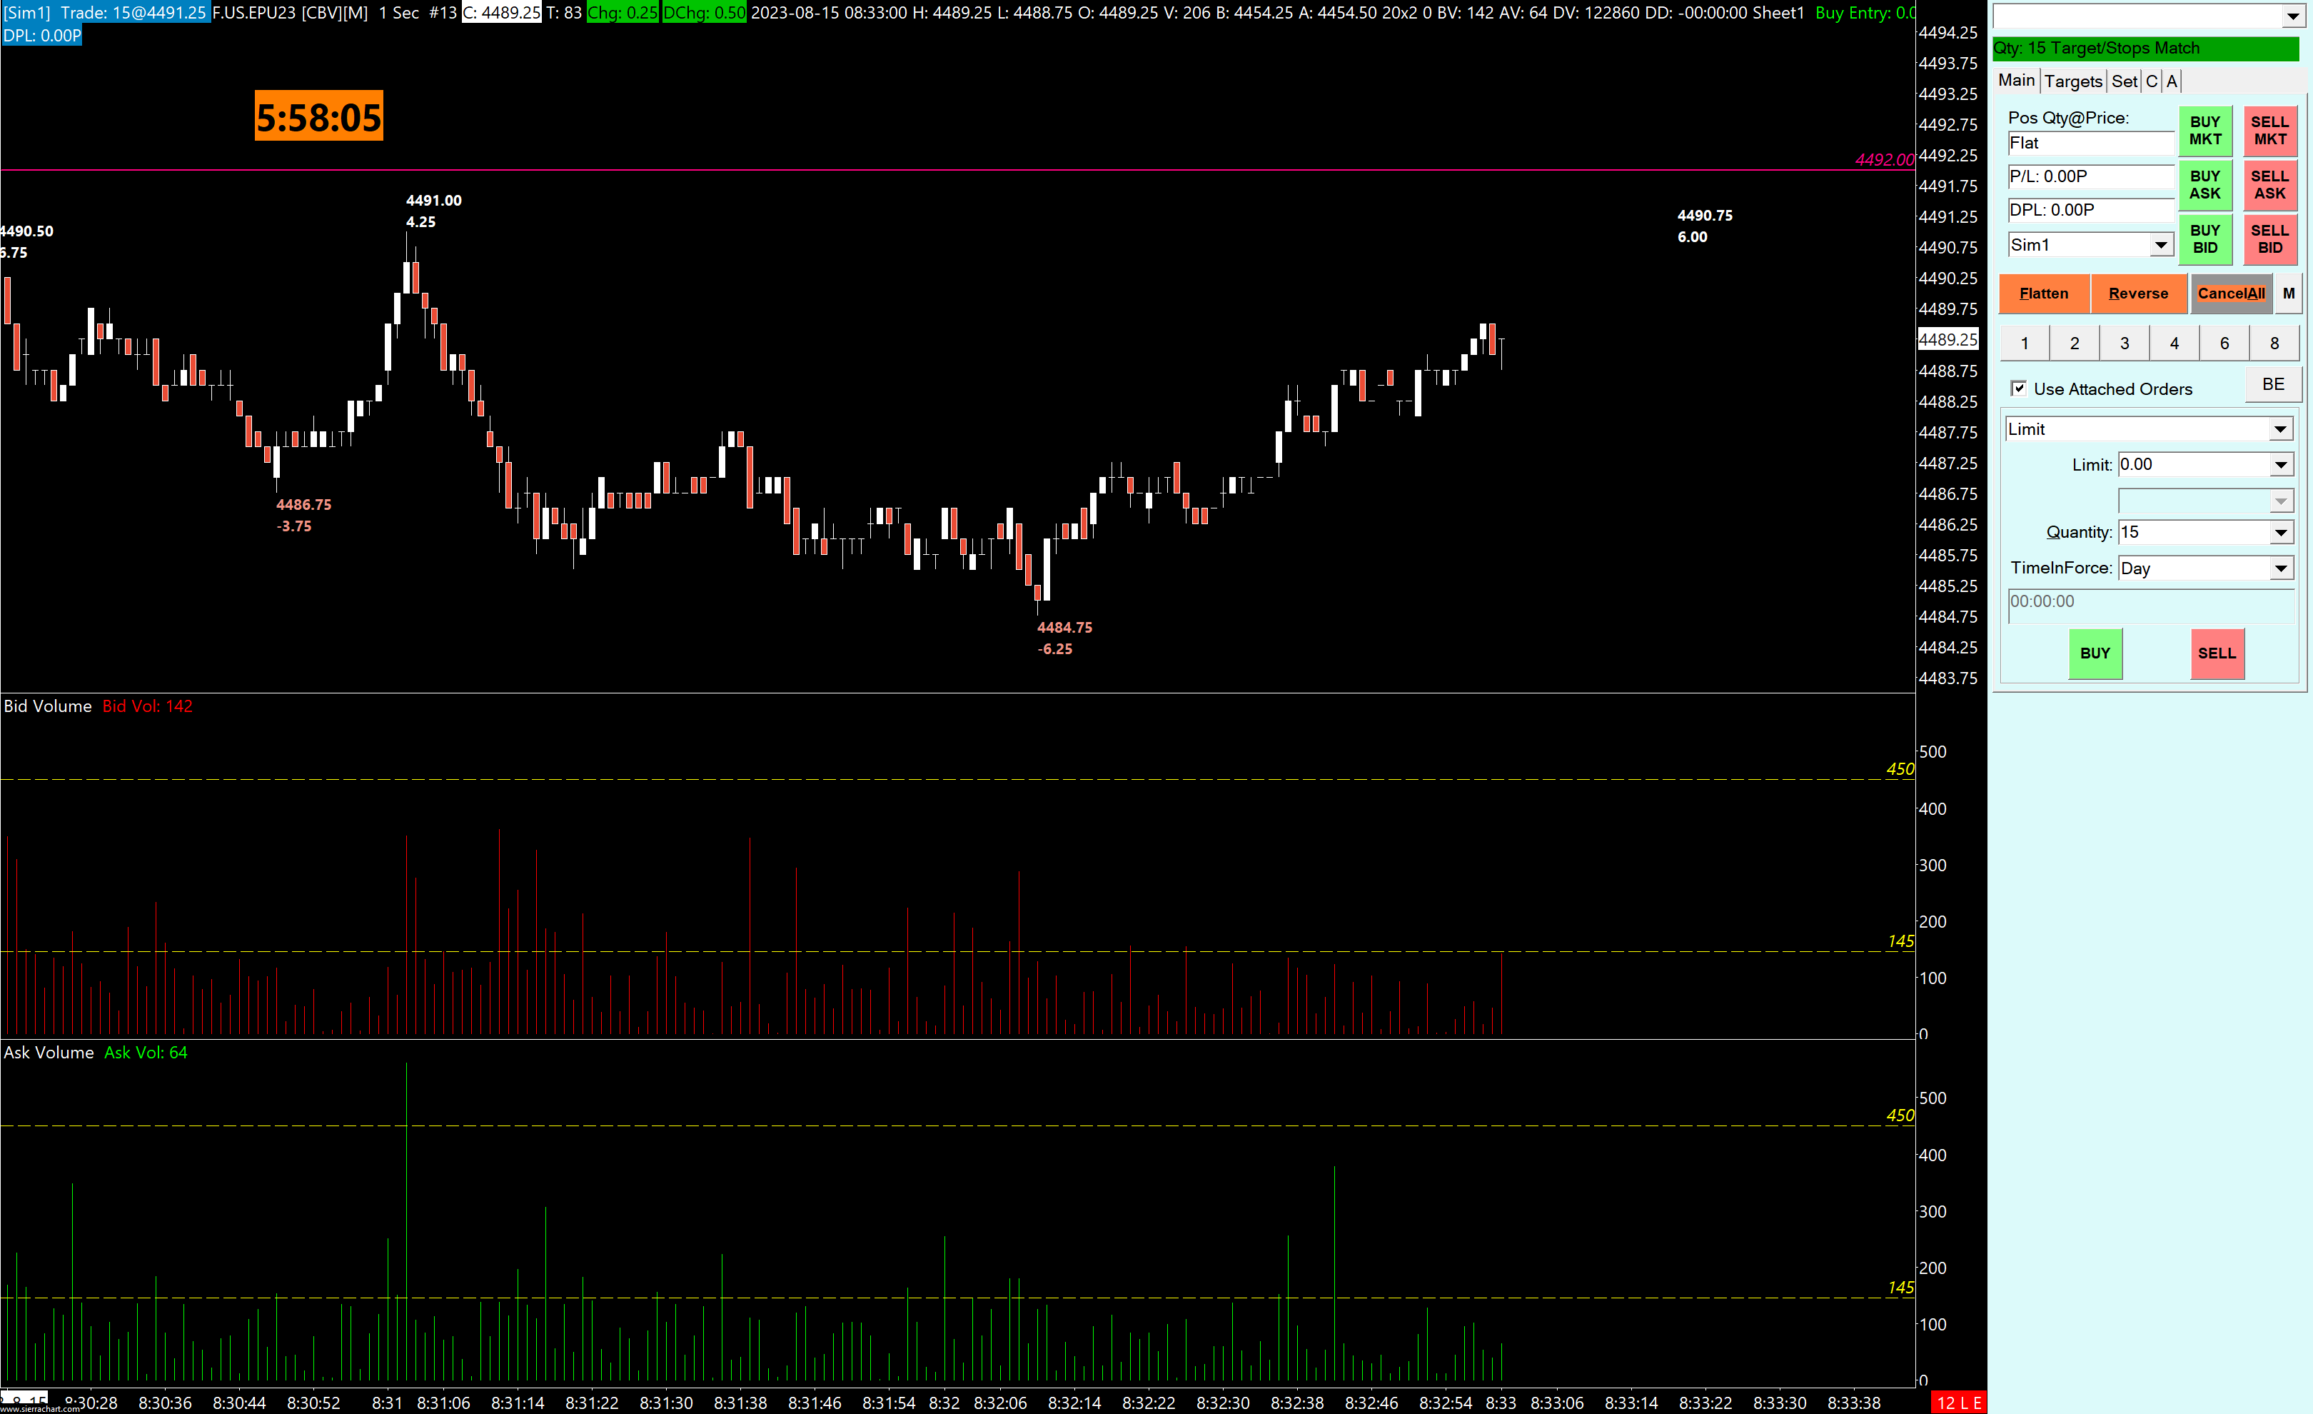Click the Flatten position button

tap(2044, 294)
